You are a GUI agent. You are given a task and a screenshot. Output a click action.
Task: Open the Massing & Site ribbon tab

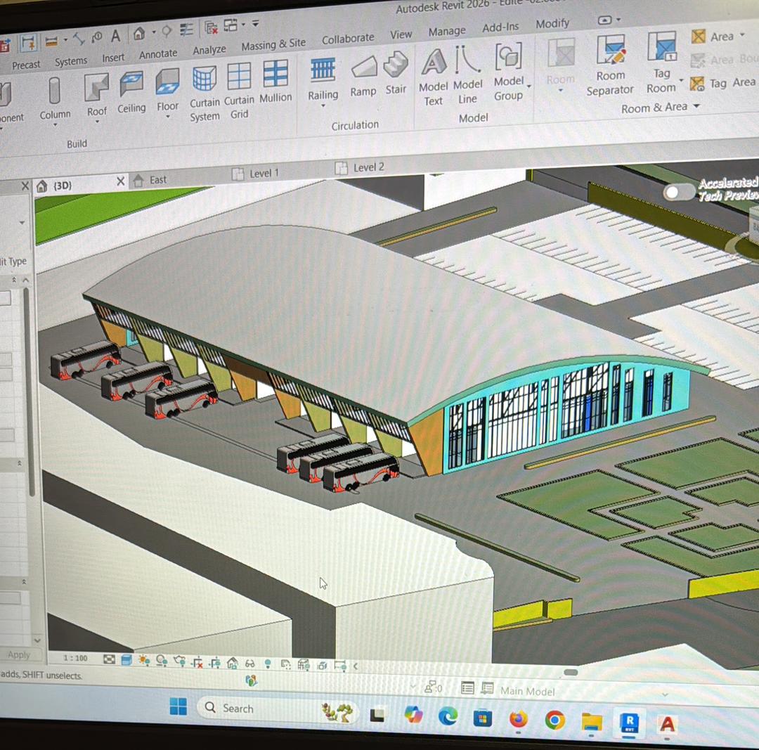pyautogui.click(x=273, y=45)
